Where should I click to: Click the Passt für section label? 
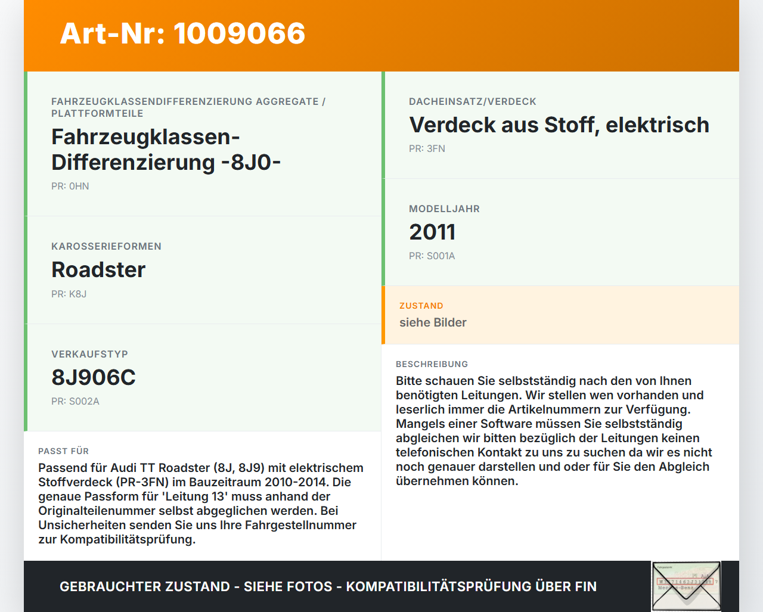tap(64, 451)
